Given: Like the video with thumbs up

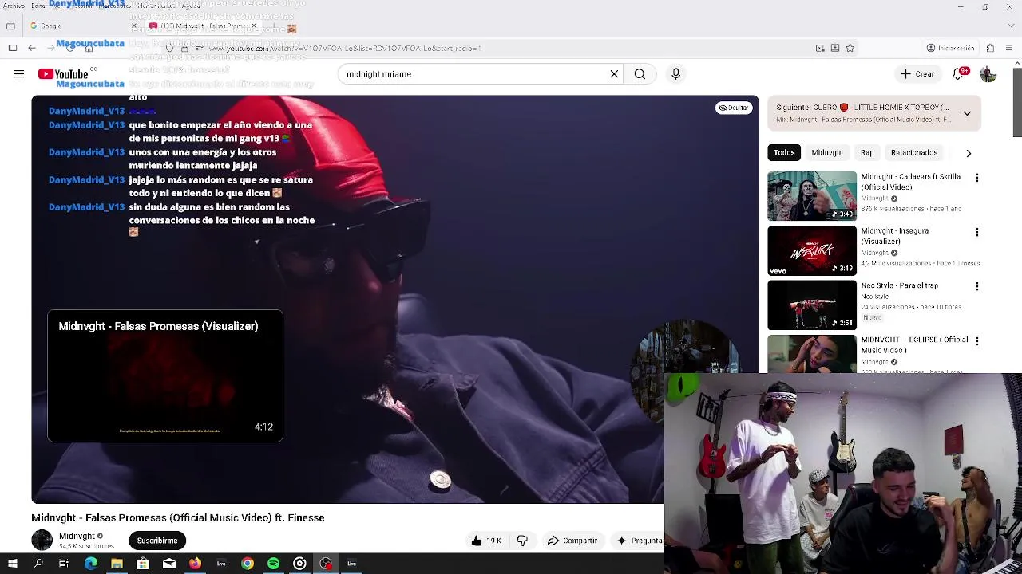Looking at the screenshot, I should pos(485,541).
